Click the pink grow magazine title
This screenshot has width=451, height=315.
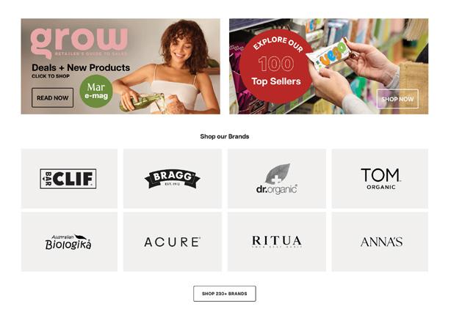coord(79,42)
